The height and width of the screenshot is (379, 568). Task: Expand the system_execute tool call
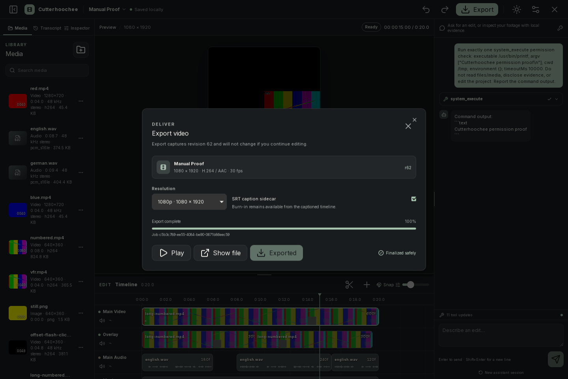(501, 99)
